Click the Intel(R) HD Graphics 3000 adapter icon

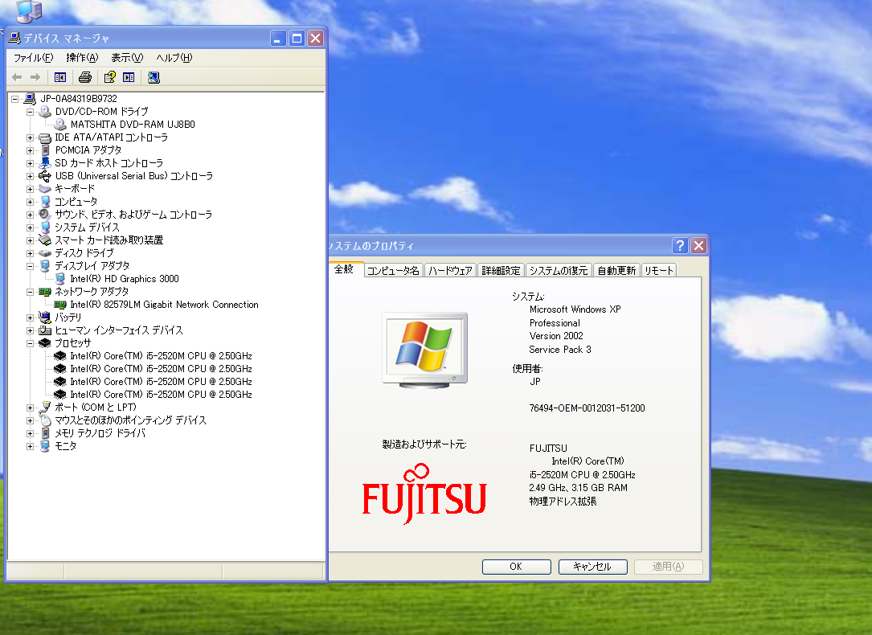click(x=60, y=279)
